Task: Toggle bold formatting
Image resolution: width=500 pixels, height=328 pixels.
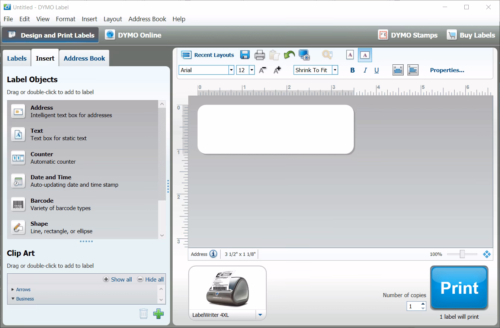Action: [352, 70]
